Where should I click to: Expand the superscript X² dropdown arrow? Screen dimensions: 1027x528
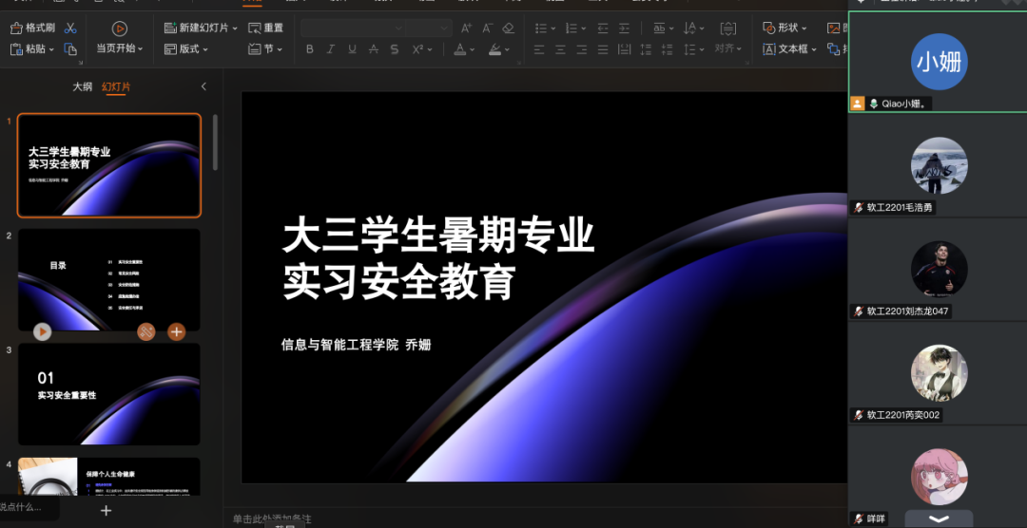point(429,49)
